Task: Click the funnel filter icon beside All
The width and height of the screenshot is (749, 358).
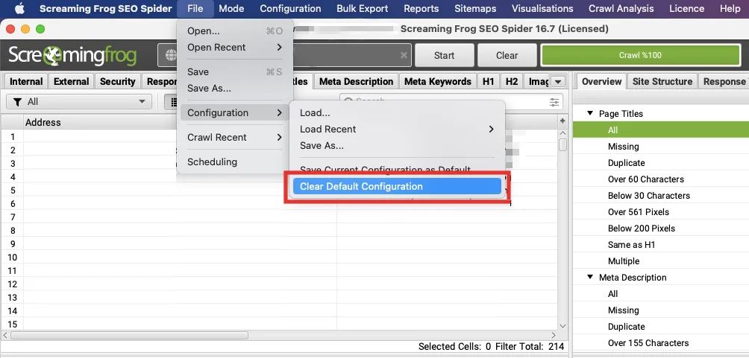Action: point(18,101)
